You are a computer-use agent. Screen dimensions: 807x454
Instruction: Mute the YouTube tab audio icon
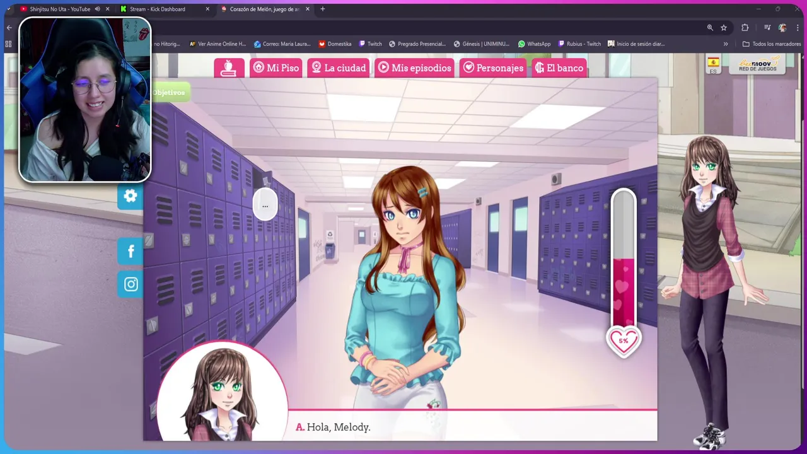click(97, 9)
